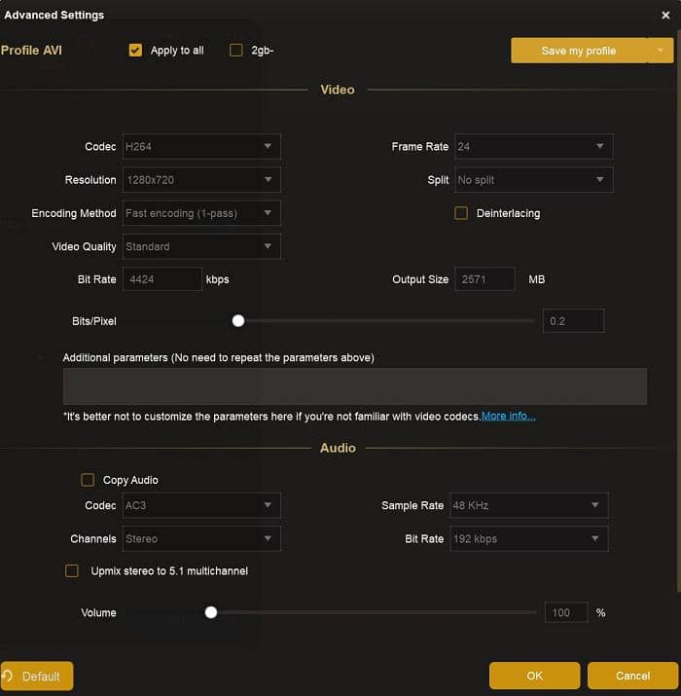Expand the Channels Stereo dropdown

coord(201,538)
